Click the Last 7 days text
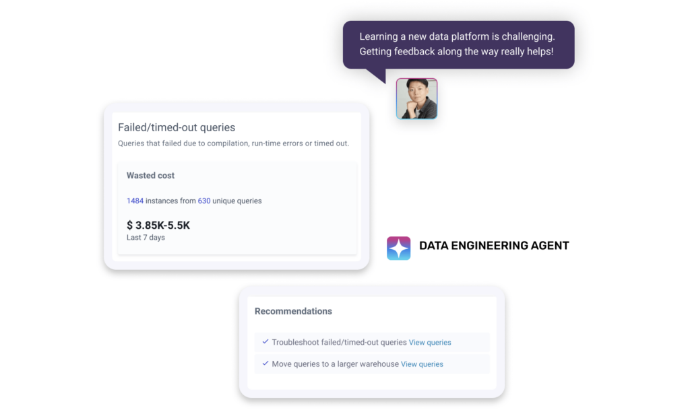 [x=146, y=237]
